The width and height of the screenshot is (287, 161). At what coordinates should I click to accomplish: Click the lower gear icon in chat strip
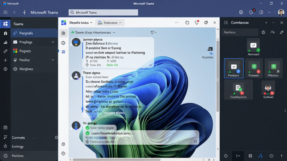(63, 144)
